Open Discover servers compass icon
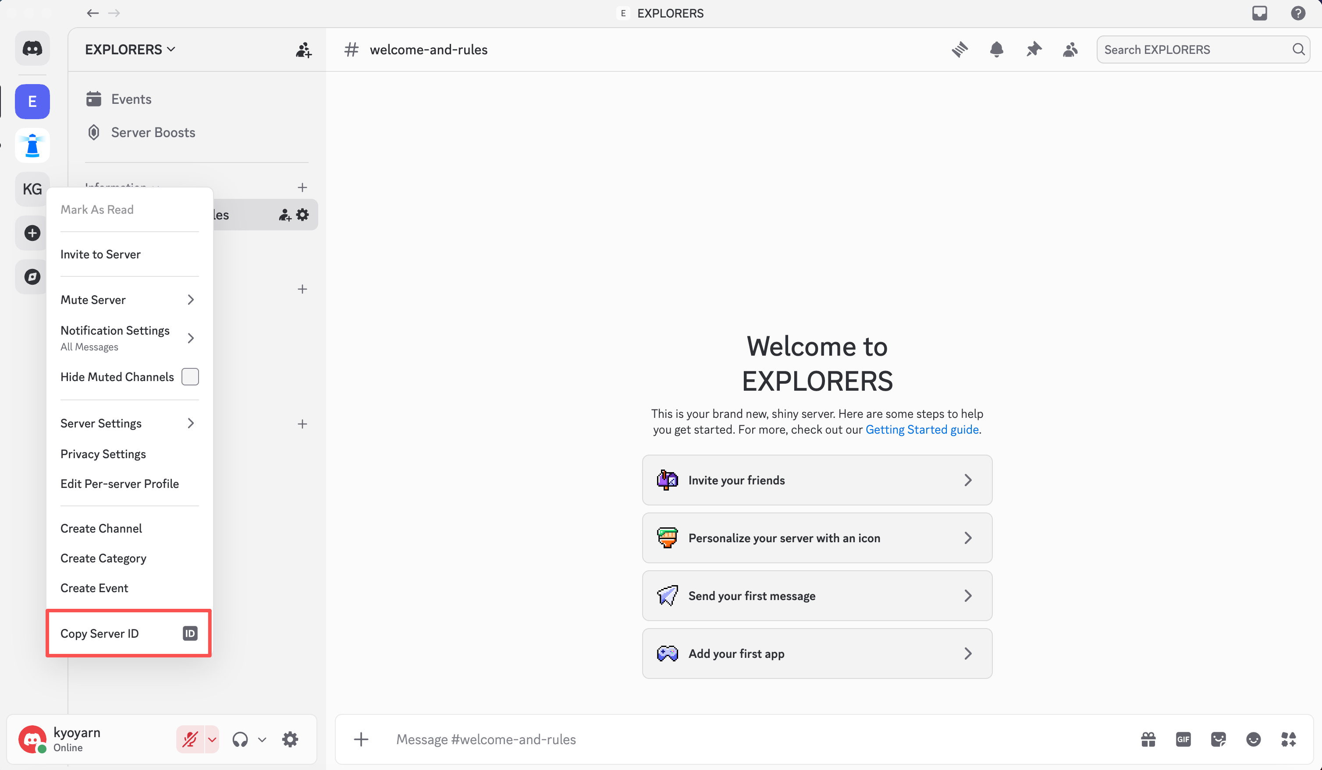1322x770 pixels. pyautogui.click(x=32, y=277)
